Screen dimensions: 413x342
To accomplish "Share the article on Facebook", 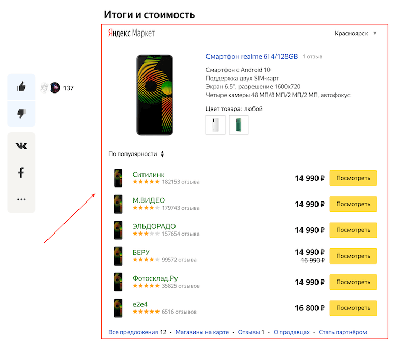I will tap(21, 173).
